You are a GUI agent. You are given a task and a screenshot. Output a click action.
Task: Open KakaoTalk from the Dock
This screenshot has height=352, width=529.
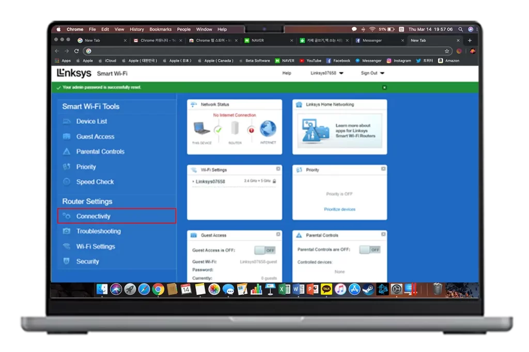(x=326, y=290)
